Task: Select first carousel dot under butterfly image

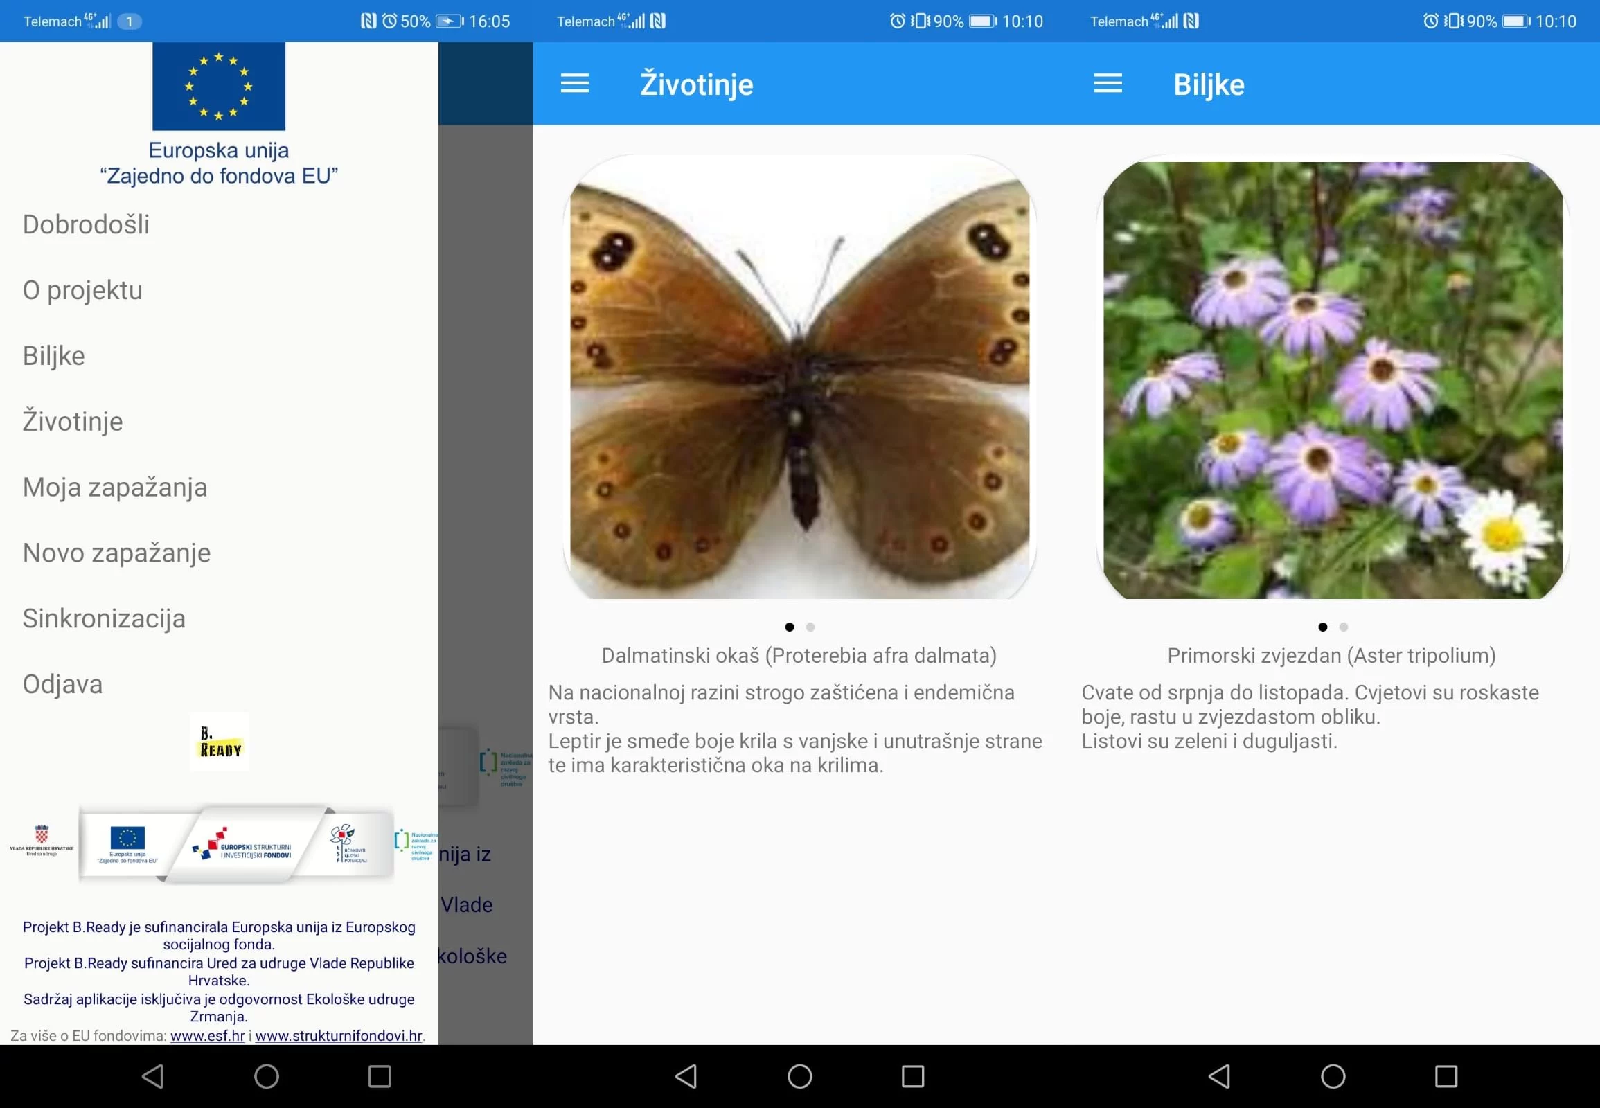Action: pos(789,627)
